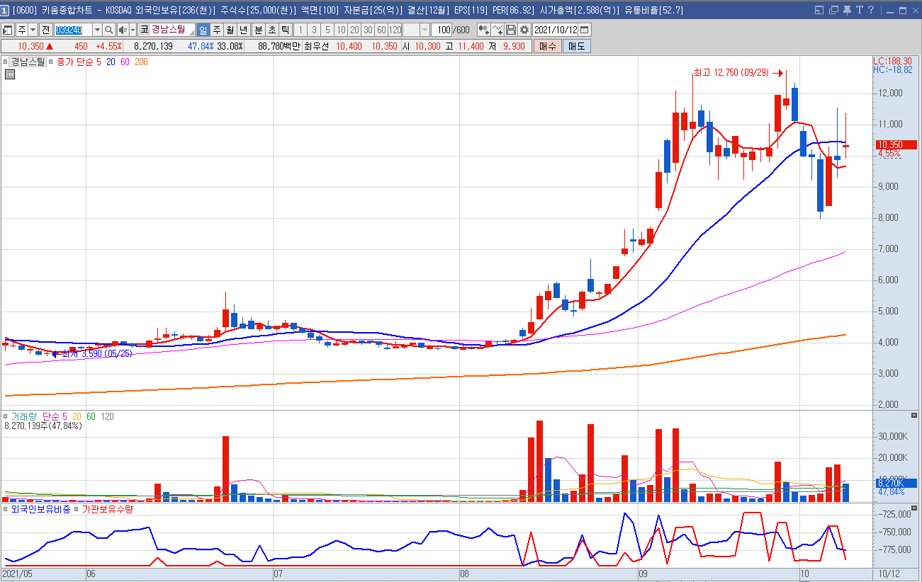
Task: Click the 코 market indicator box
Action: [144, 30]
